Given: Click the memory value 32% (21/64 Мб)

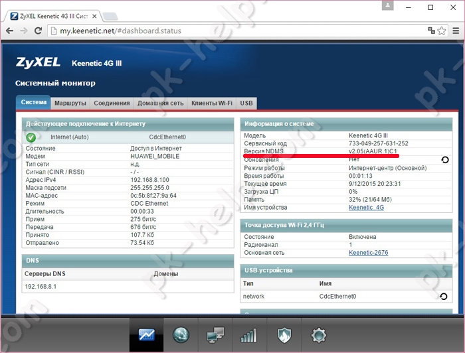Looking at the screenshot, I should 371,199.
